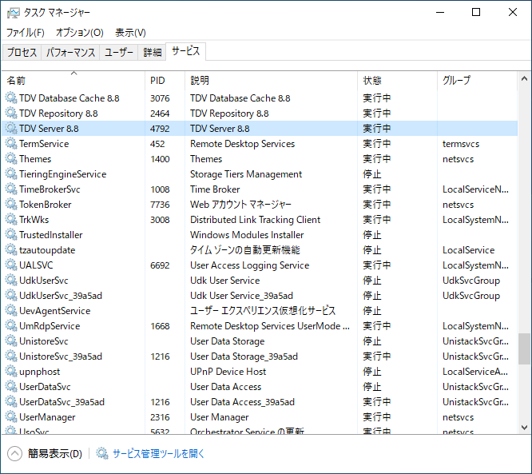The height and width of the screenshot is (474, 532).
Task: Sort services by the 状態 column header
Action: point(397,81)
